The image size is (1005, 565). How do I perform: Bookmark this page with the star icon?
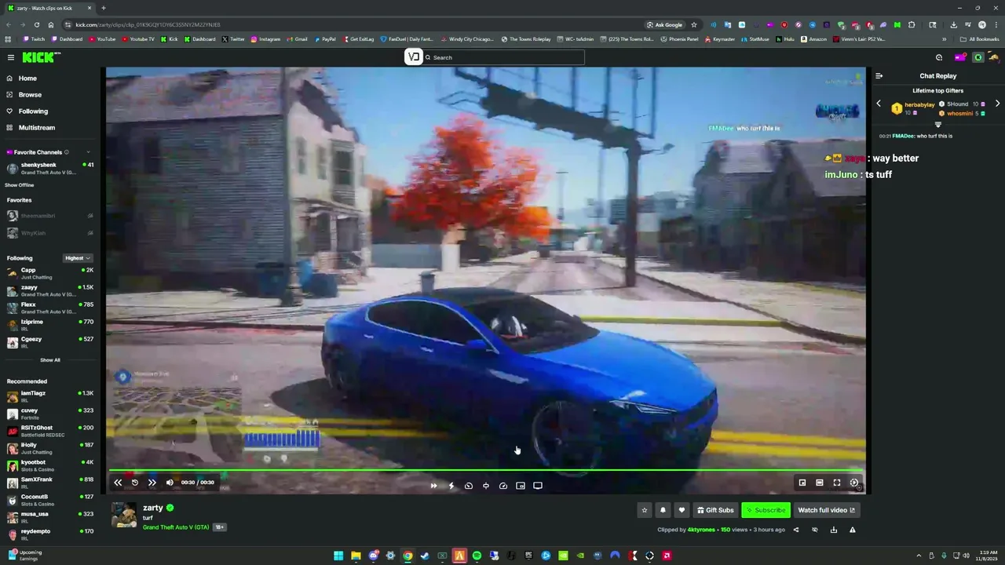[693, 24]
